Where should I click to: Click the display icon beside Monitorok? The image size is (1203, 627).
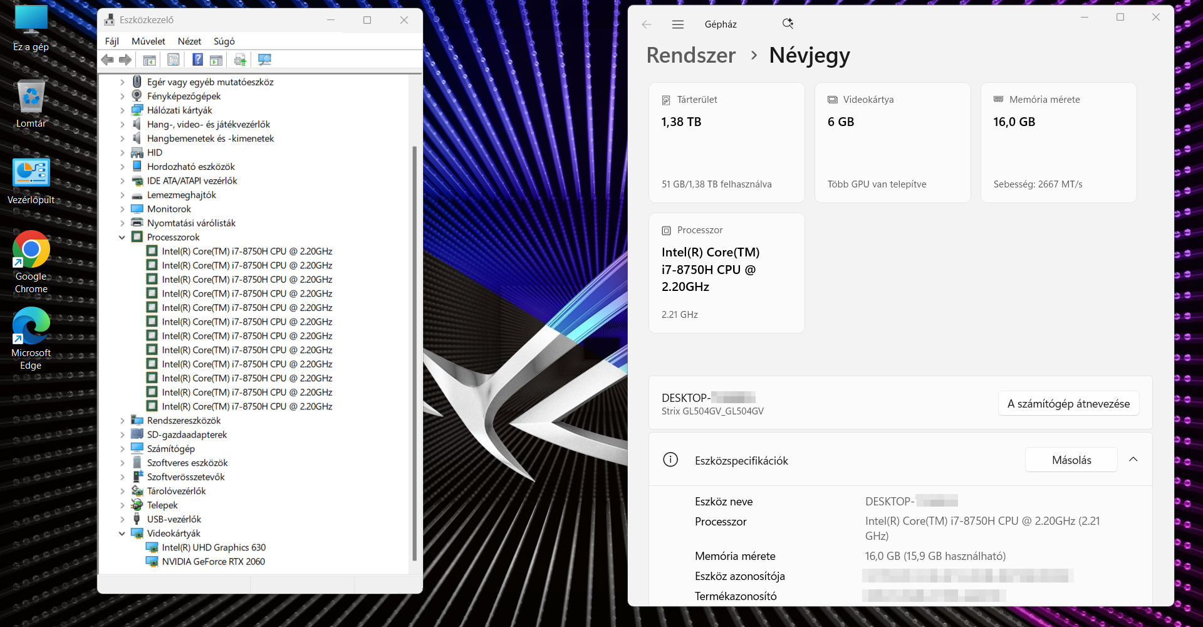coord(137,209)
